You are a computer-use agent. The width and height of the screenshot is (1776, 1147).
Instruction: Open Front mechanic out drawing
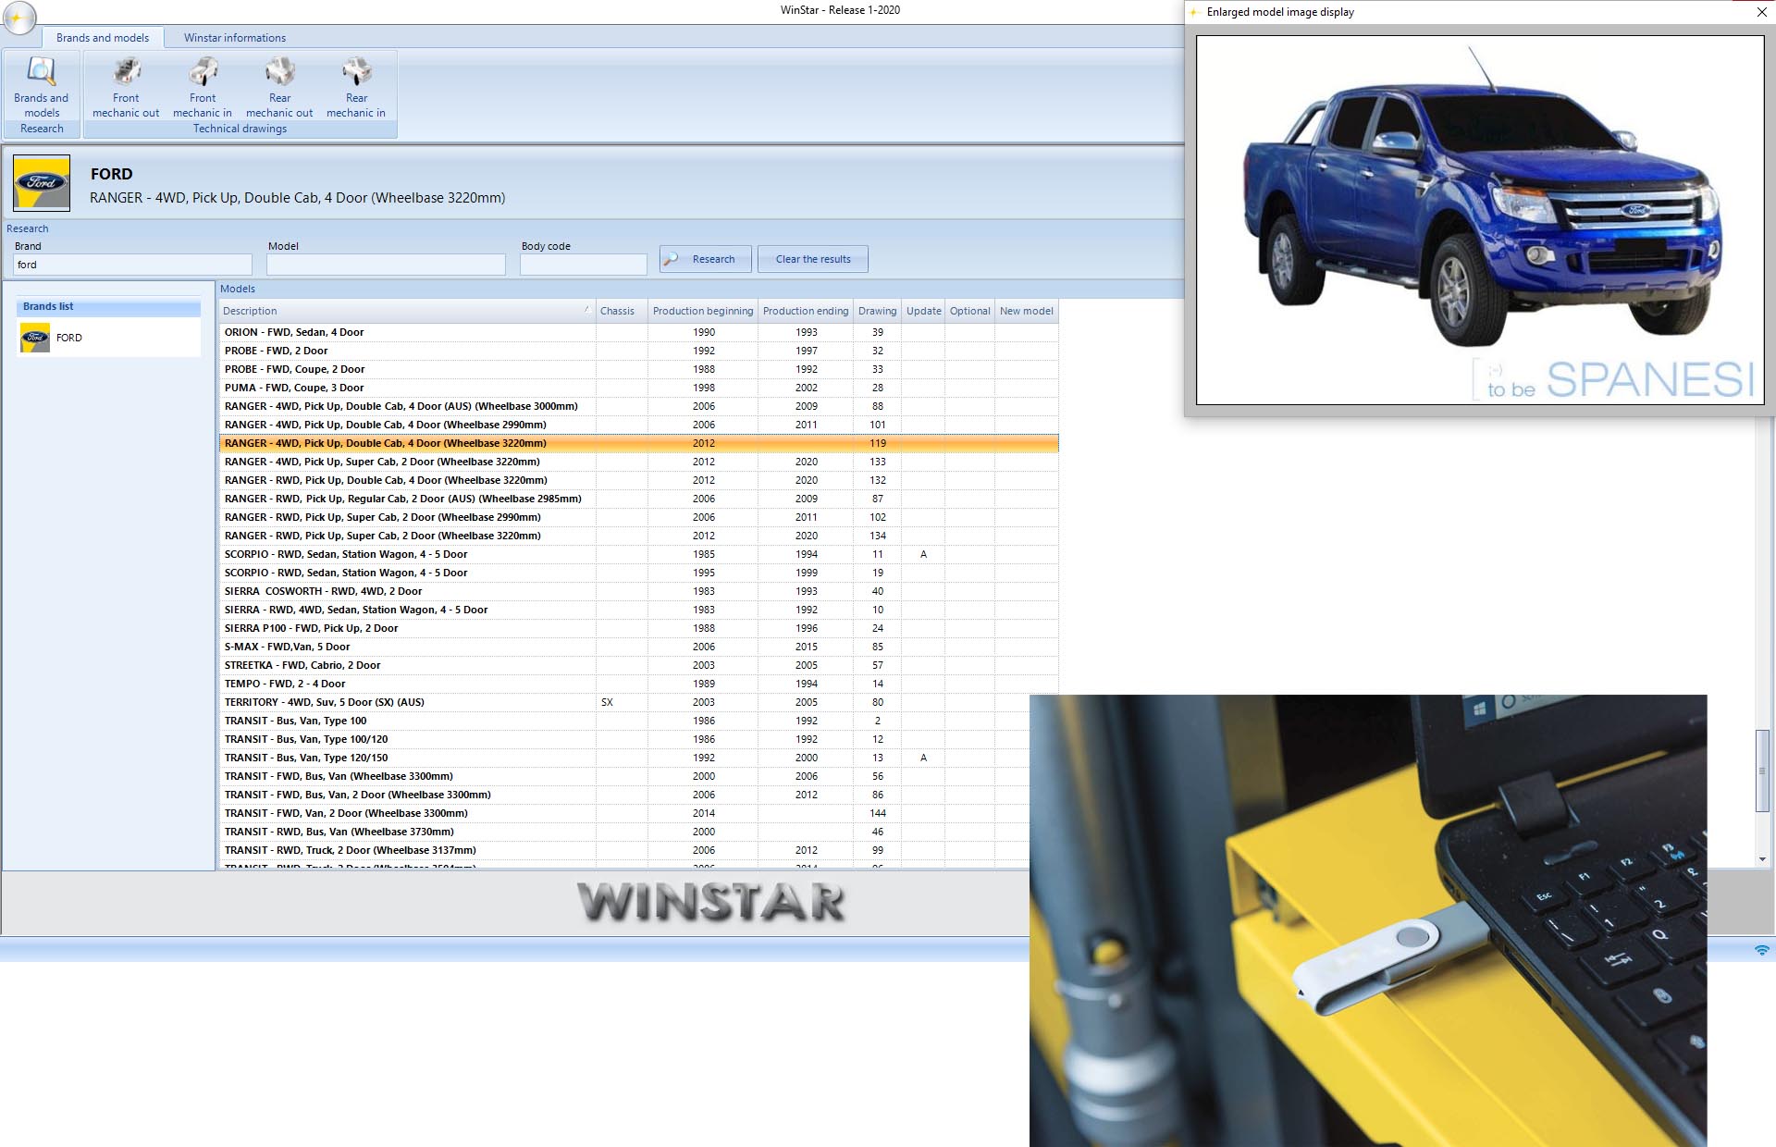pyautogui.click(x=126, y=88)
